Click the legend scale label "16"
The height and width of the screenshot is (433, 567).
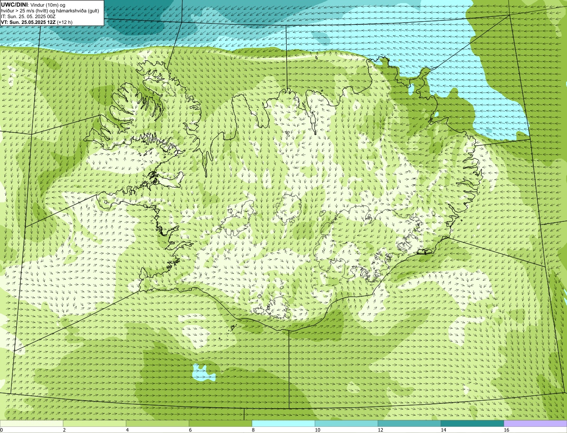506,430
